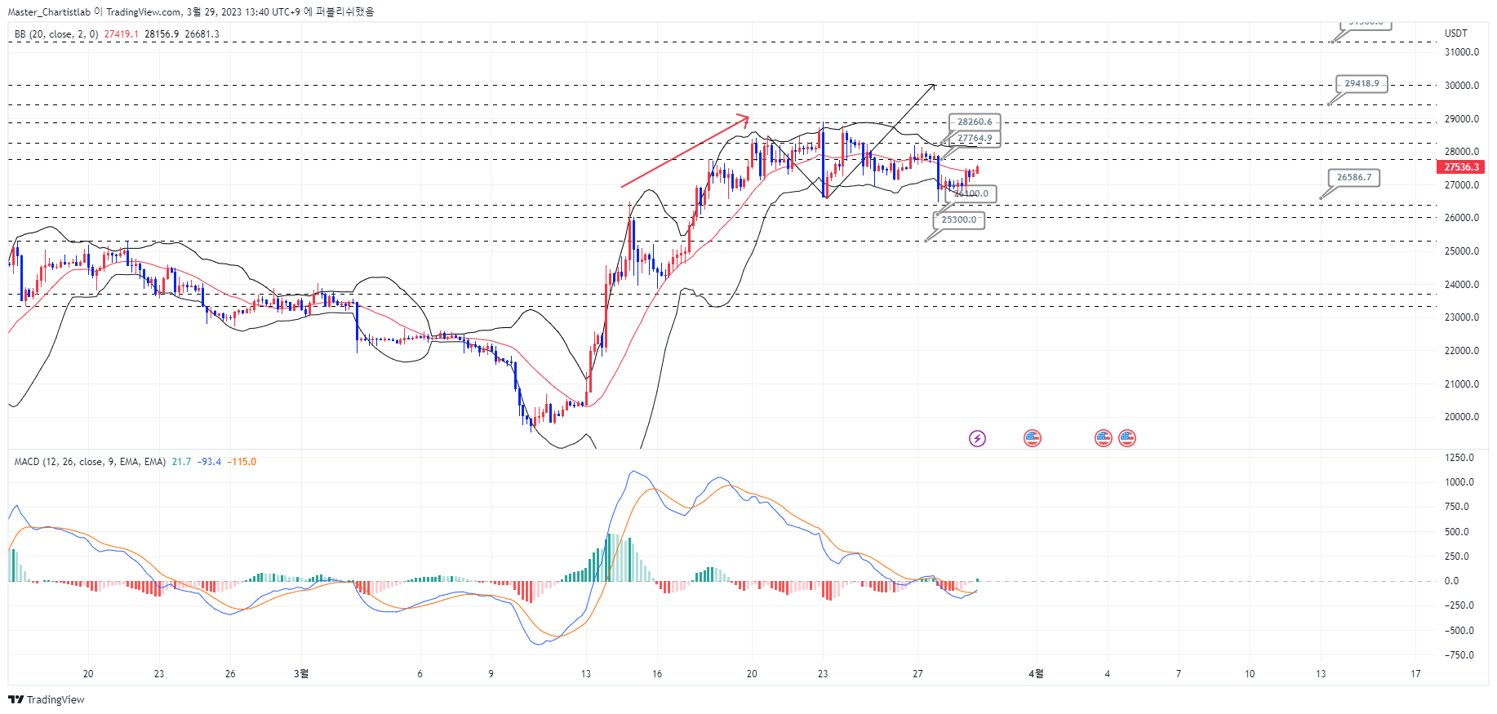This screenshot has height=714, width=1497.
Task: Click the BB upper value 28156.9
Action: [x=162, y=34]
